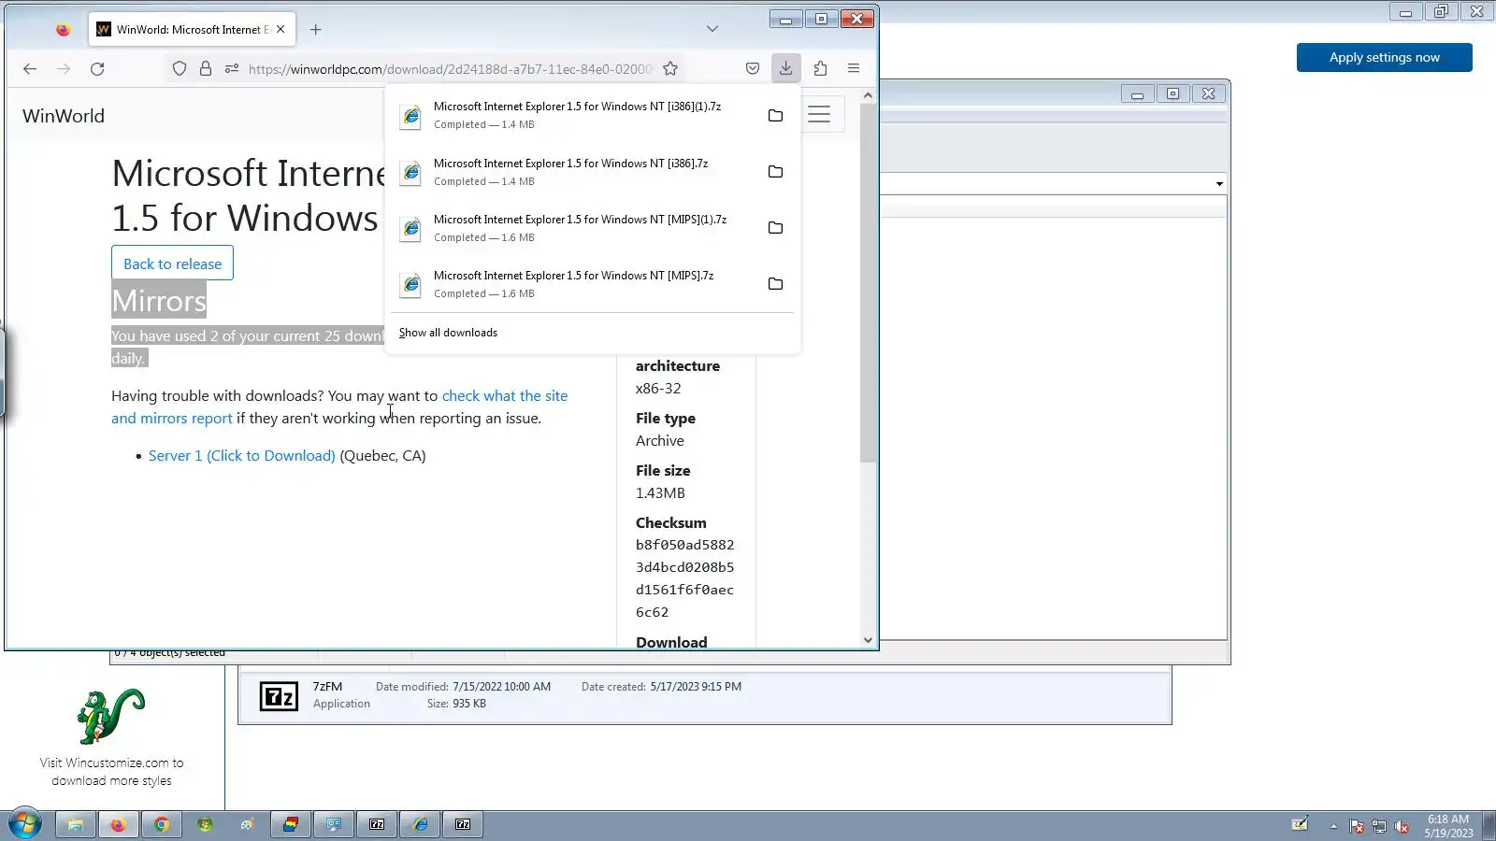Open the Windows Start menu
The height and width of the screenshot is (841, 1496).
click(x=25, y=824)
